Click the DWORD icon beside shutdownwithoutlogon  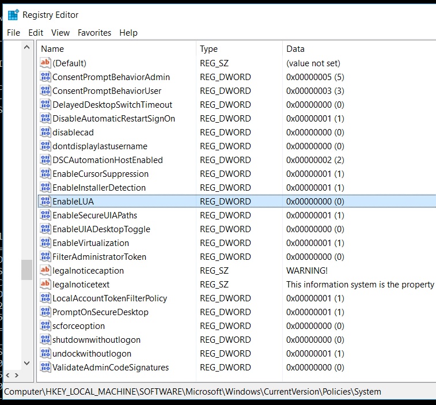[x=46, y=340]
